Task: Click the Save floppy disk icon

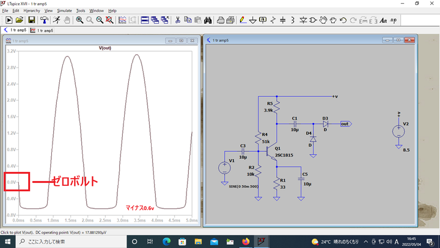Action: coord(32,20)
